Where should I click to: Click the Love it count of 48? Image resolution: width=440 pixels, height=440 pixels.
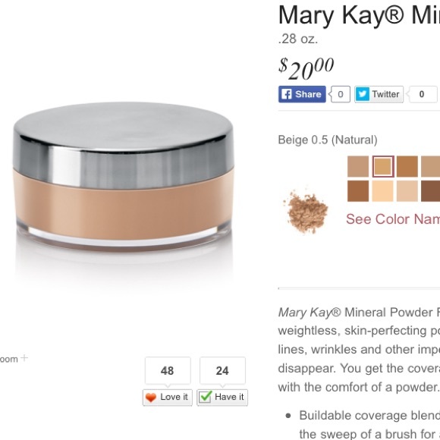pyautogui.click(x=168, y=371)
